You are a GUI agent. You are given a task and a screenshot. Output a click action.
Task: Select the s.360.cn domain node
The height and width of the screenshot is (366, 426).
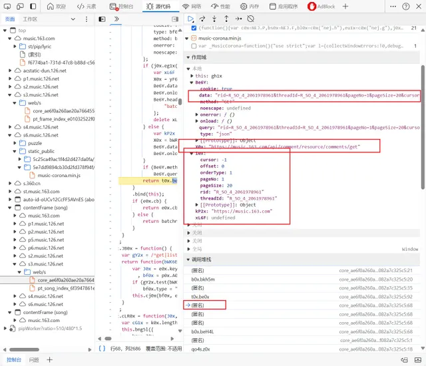click(32, 184)
